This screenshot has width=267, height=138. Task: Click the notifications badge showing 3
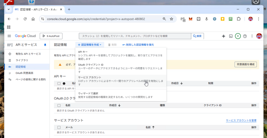[x=238, y=36]
